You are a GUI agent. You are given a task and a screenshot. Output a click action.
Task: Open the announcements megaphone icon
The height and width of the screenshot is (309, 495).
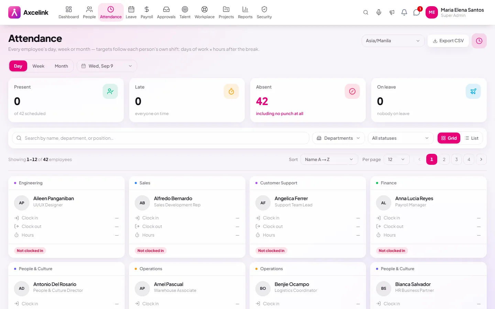(392, 12)
